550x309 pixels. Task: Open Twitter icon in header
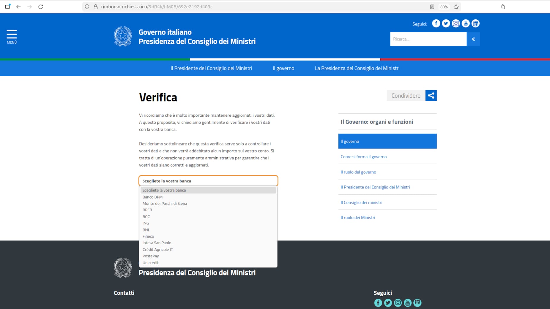click(x=446, y=23)
